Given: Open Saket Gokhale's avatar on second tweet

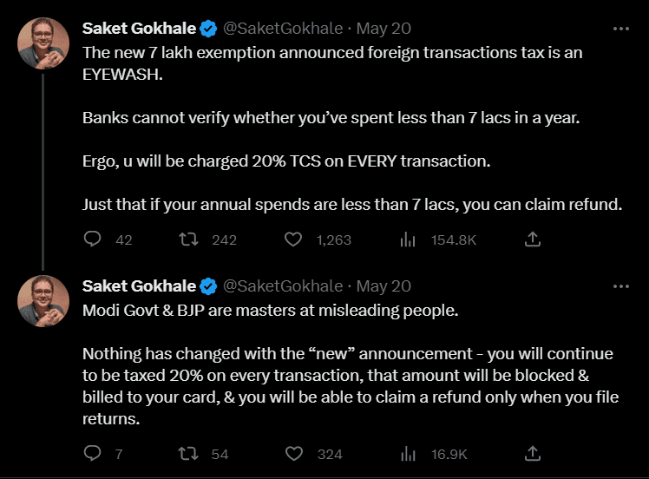Looking at the screenshot, I should tap(43, 301).
